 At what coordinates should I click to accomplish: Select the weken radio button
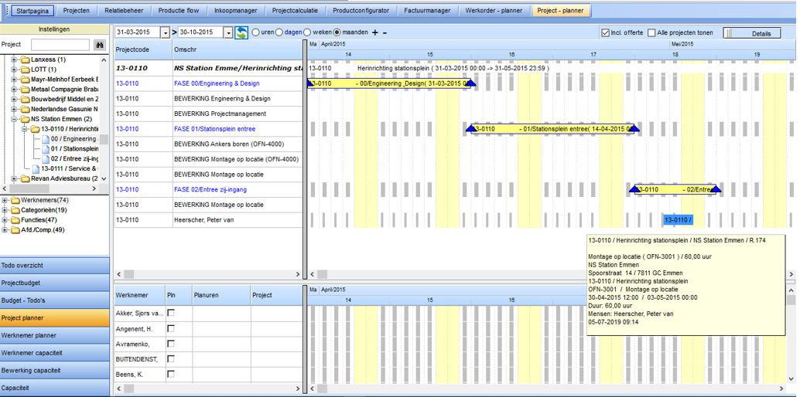pos(307,32)
